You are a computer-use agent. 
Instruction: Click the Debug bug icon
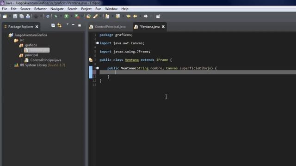pos(56,17)
